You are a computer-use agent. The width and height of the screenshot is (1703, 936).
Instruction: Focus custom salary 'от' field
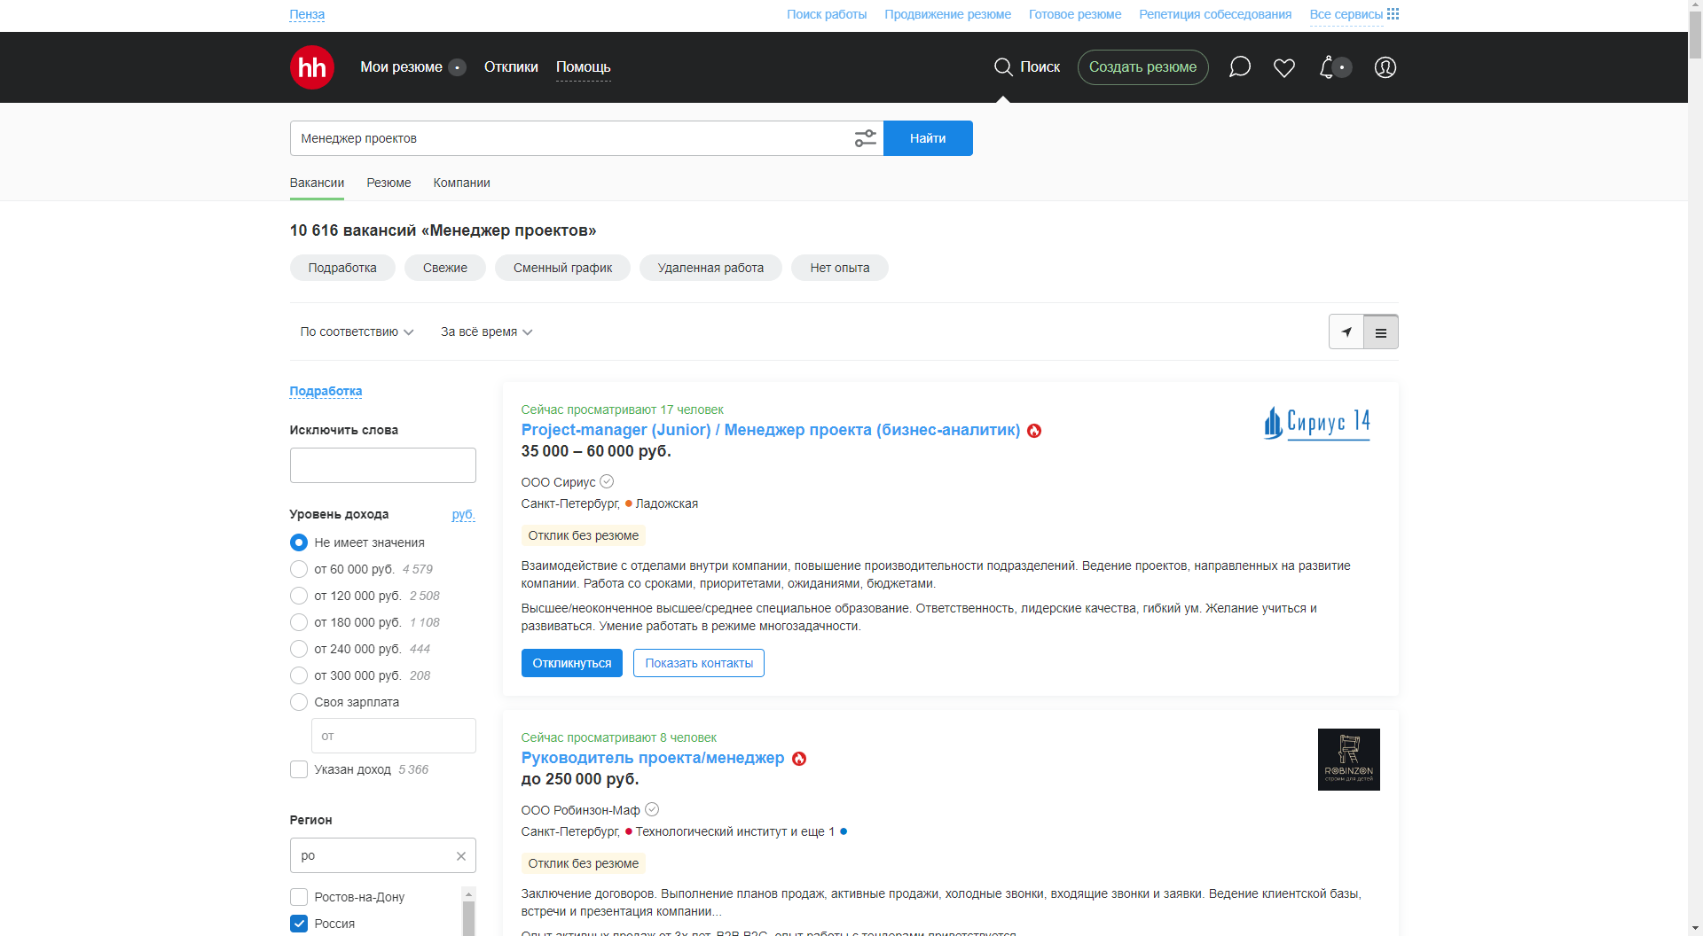click(x=394, y=736)
